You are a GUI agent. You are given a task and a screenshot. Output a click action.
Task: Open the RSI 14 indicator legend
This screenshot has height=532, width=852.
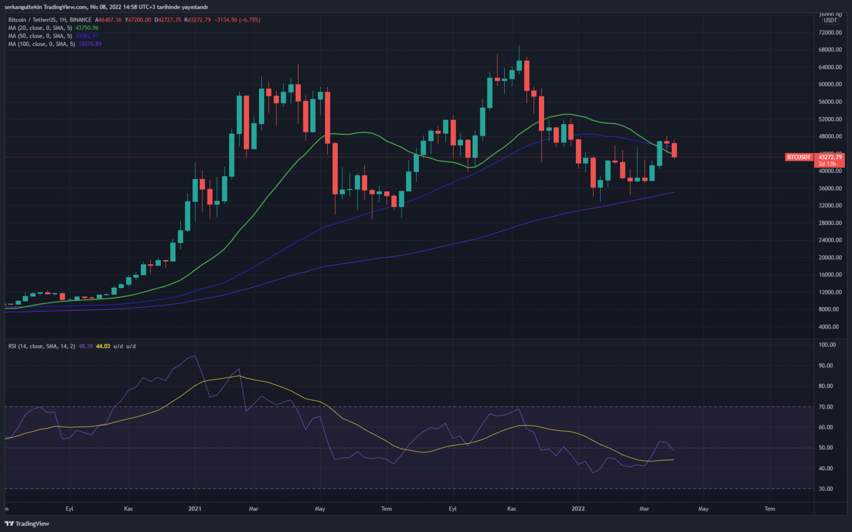(x=42, y=346)
